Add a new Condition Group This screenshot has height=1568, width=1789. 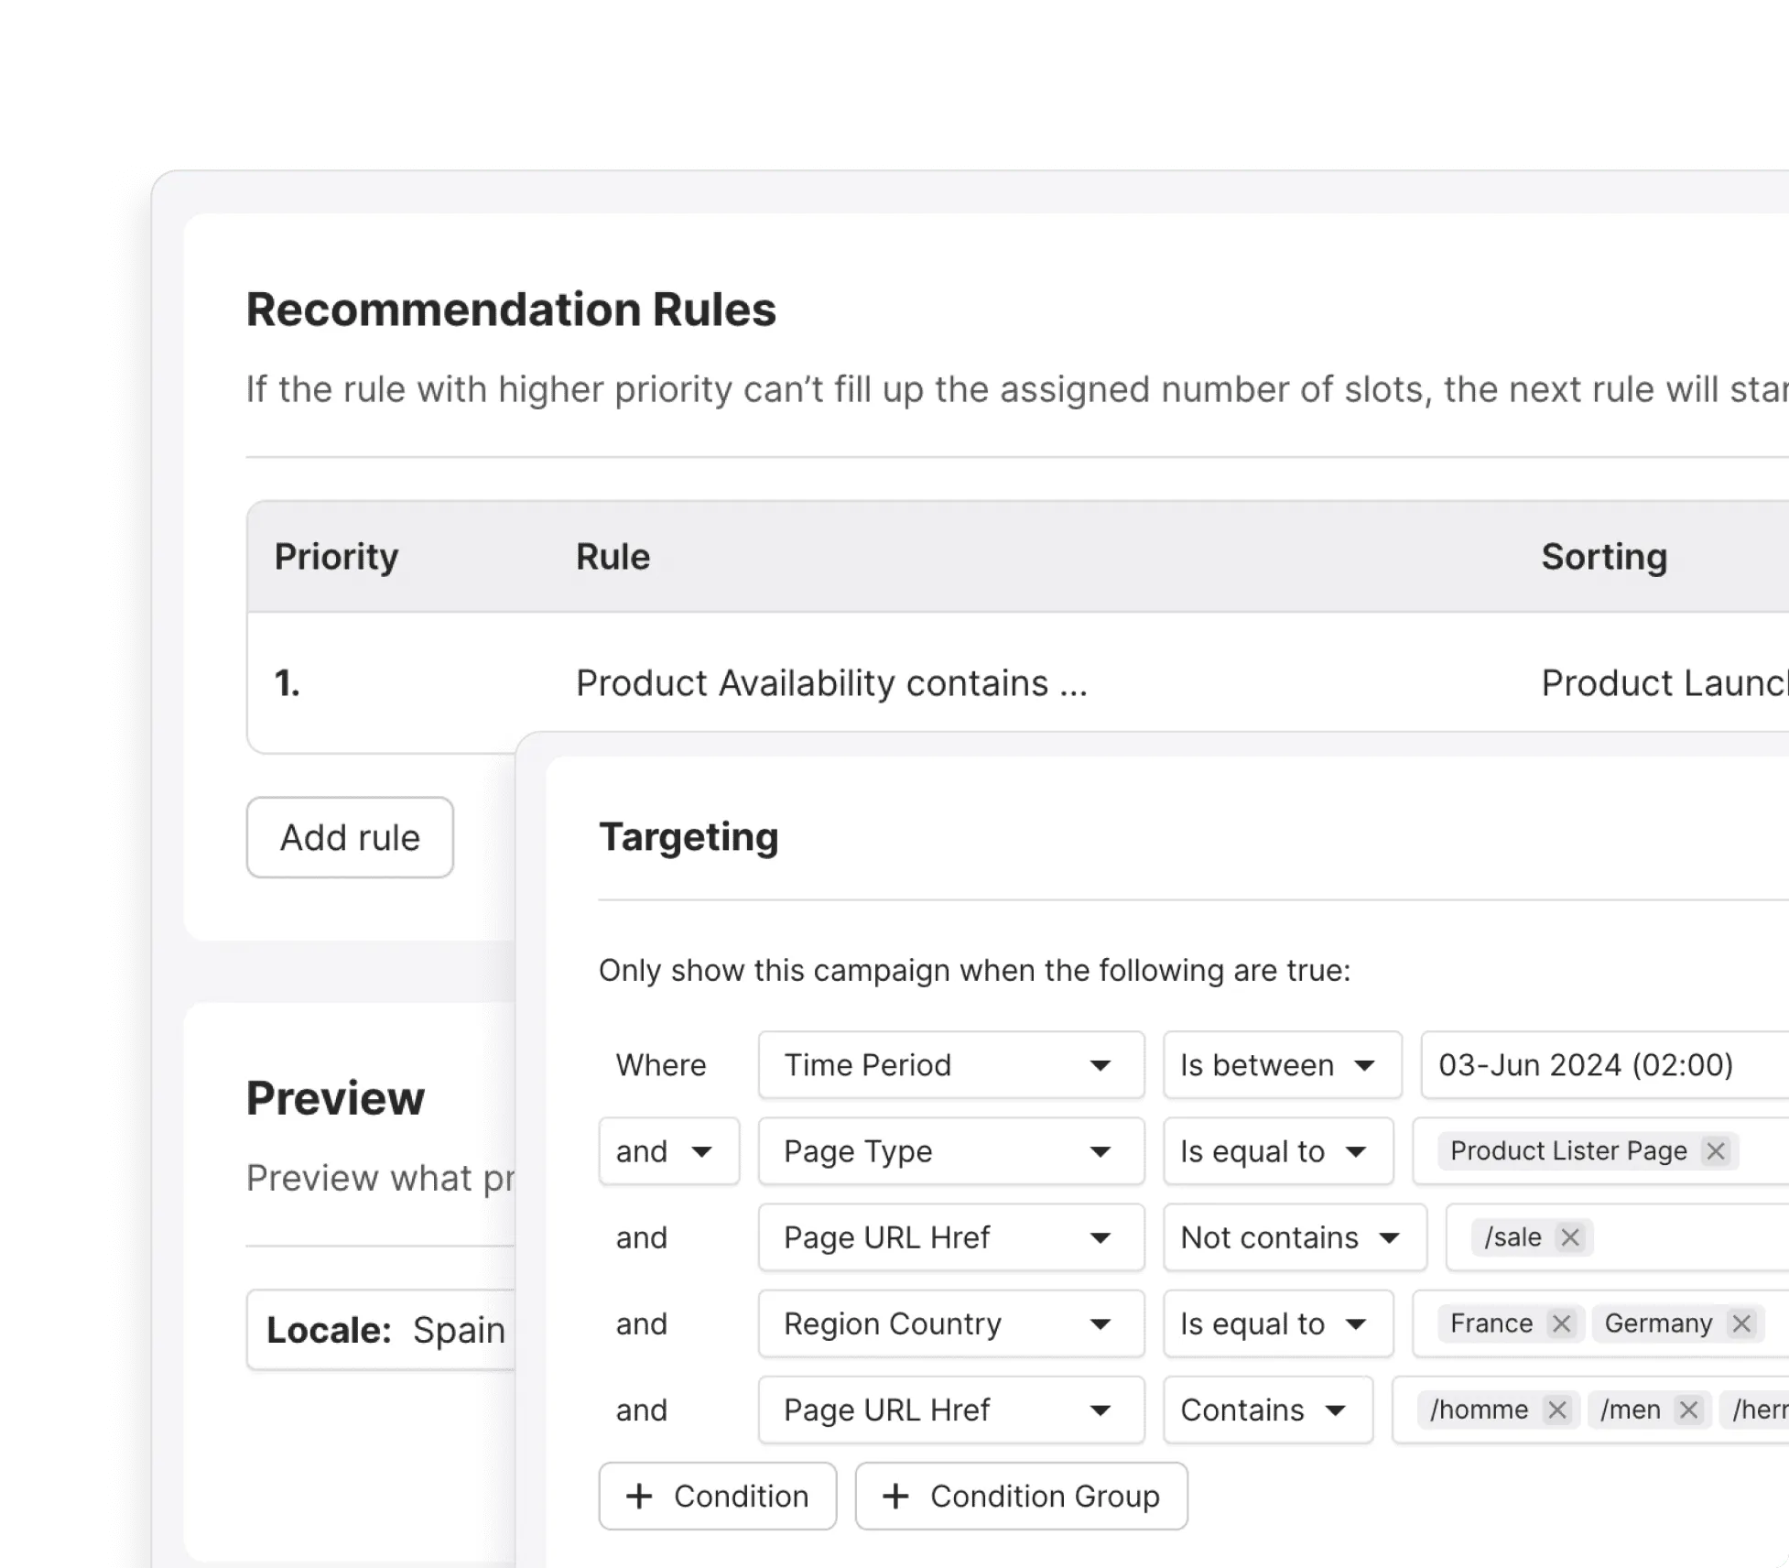click(x=1019, y=1497)
